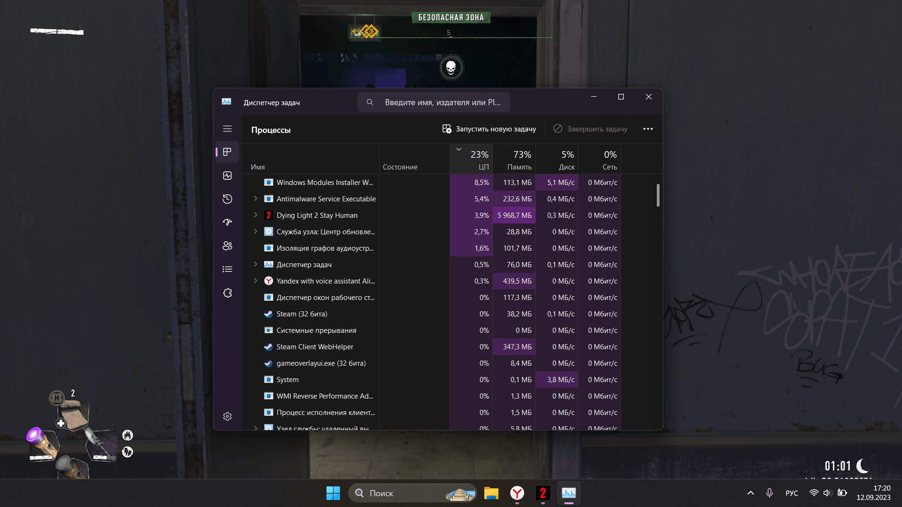Screen dimensions: 902x507
Task: Click the 5 968,7 МБ memory cell
Action: tap(514, 215)
